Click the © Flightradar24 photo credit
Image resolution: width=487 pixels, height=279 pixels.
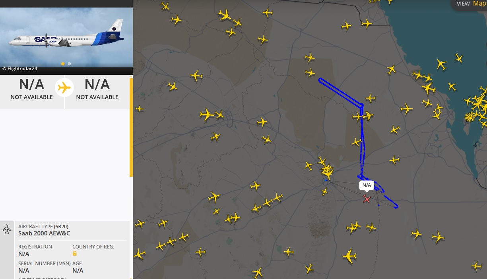click(x=20, y=69)
